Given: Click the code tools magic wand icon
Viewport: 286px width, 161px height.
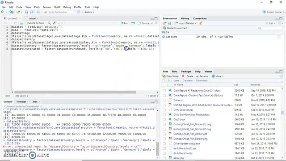Looking at the screenshot, I should (x=55, y=23).
